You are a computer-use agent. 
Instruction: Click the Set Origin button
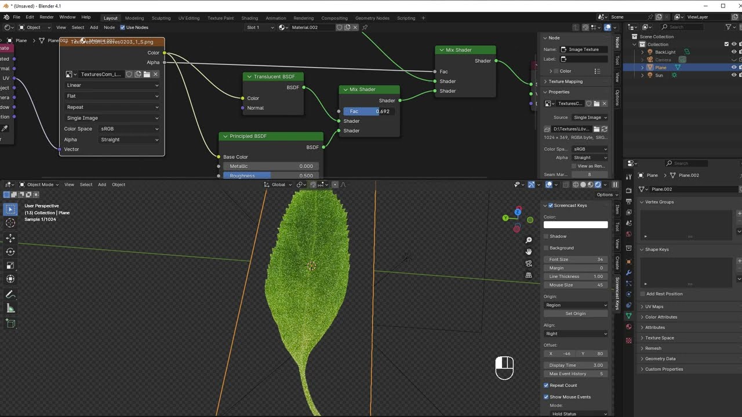click(x=576, y=313)
